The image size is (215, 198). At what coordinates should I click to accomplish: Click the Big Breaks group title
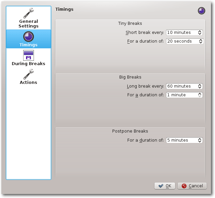point(130,77)
